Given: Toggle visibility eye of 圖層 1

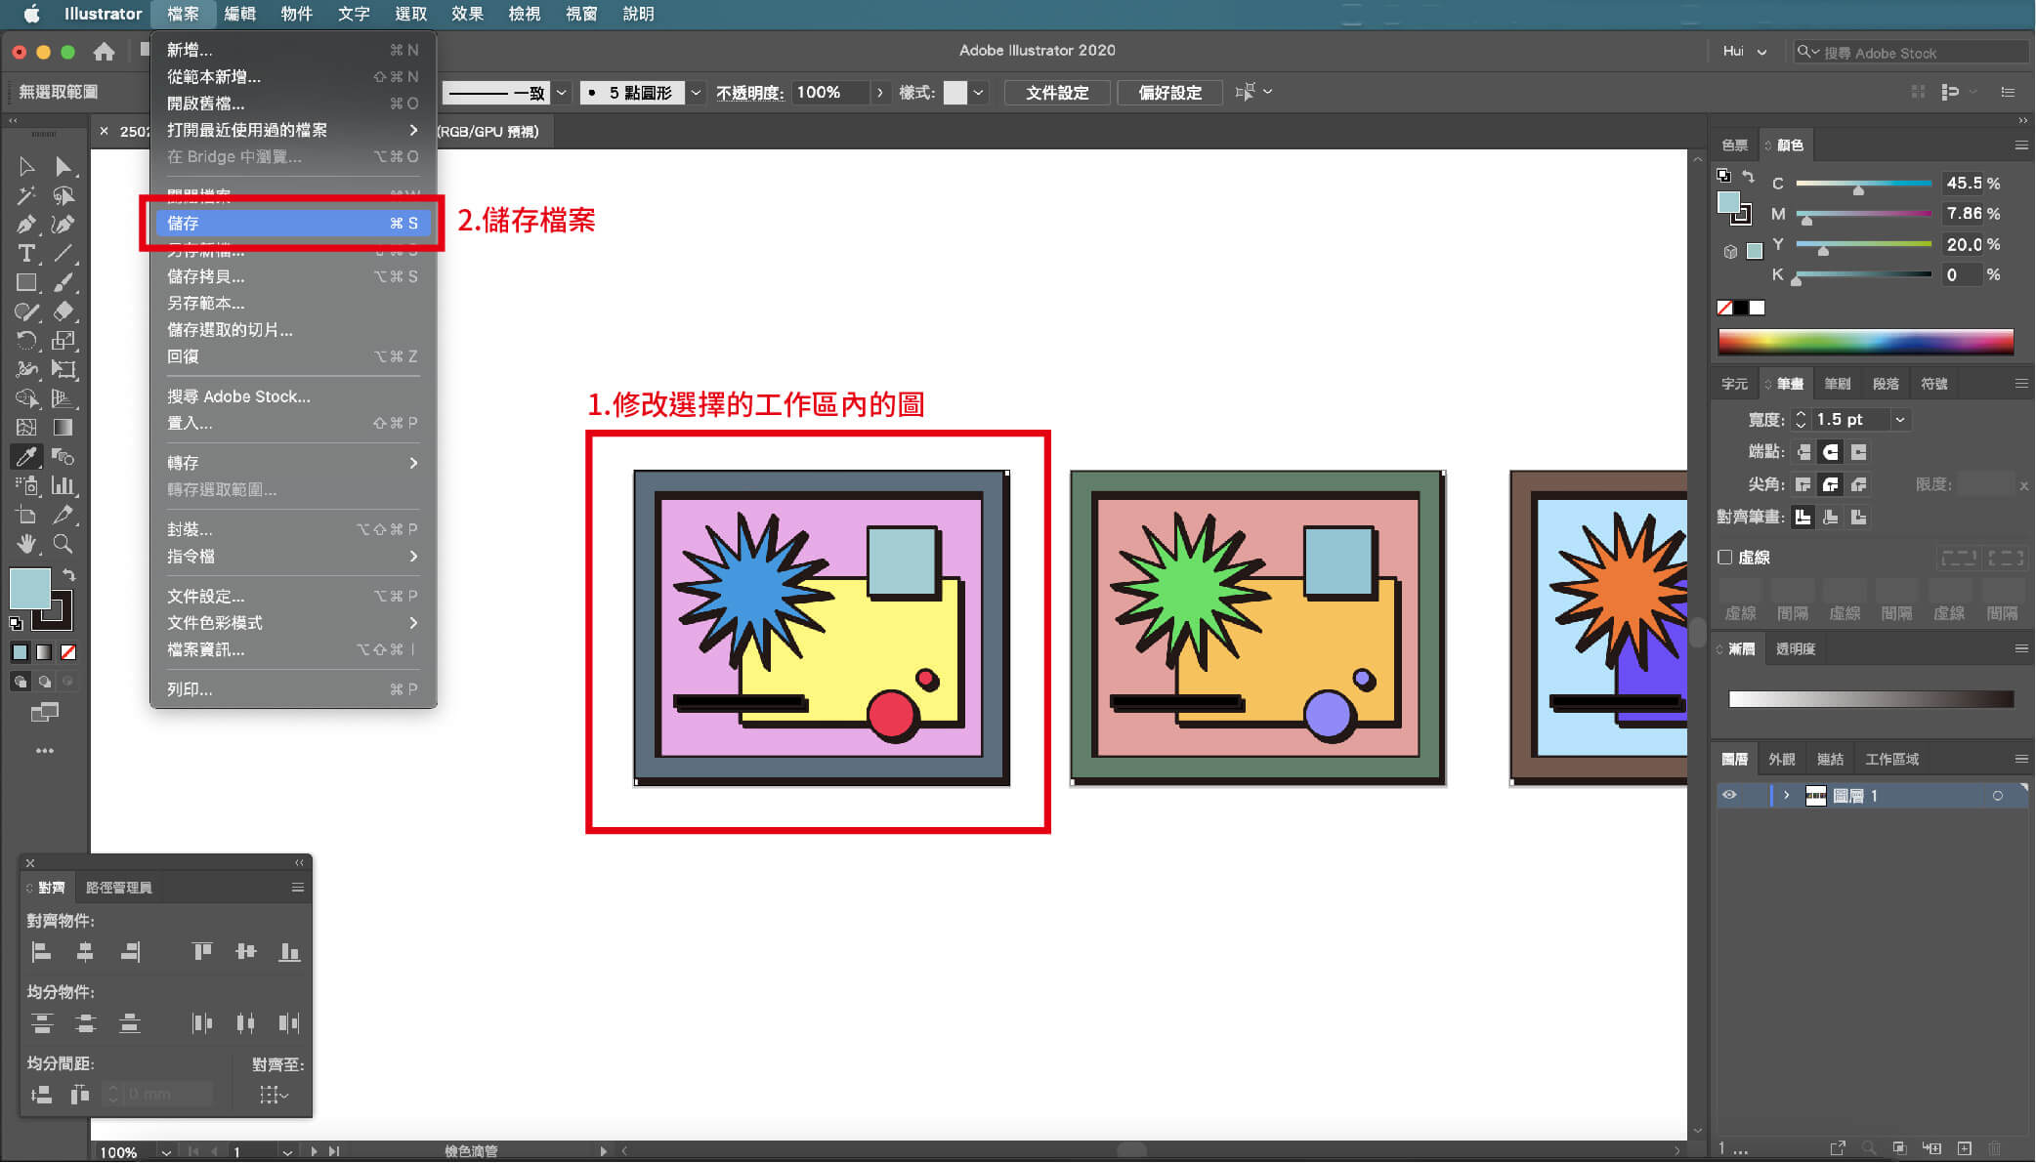Looking at the screenshot, I should (x=1730, y=796).
